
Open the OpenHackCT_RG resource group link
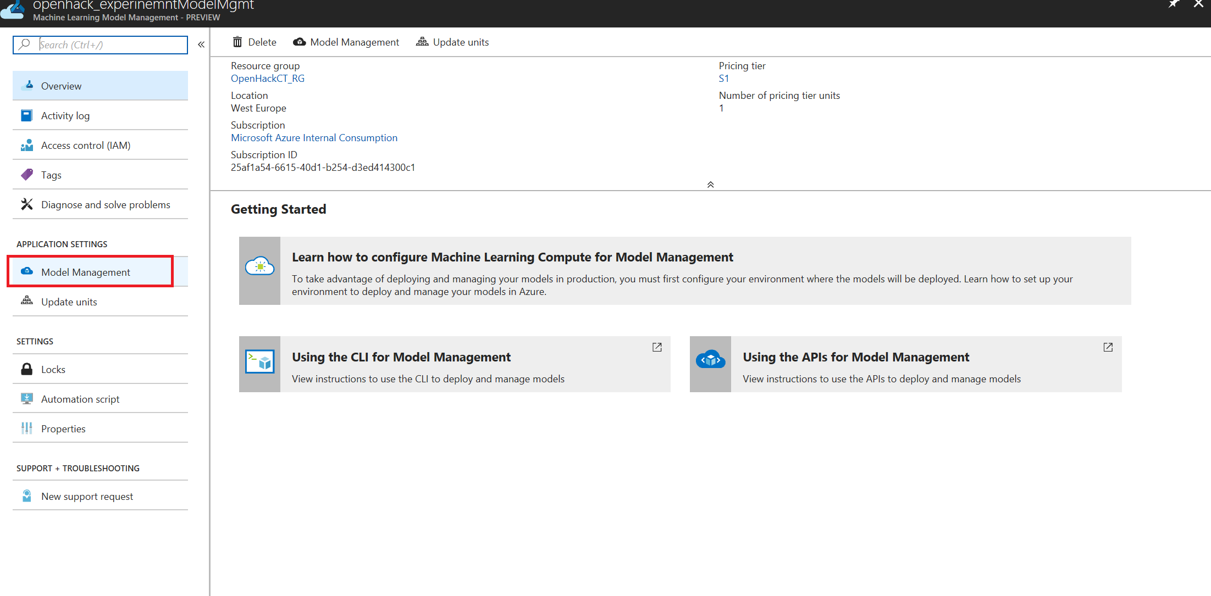coord(268,79)
